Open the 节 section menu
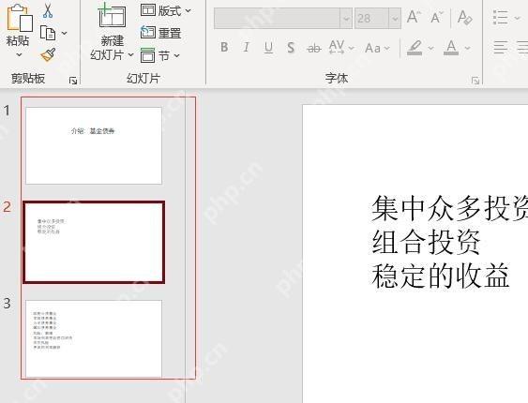The image size is (528, 403). point(160,55)
